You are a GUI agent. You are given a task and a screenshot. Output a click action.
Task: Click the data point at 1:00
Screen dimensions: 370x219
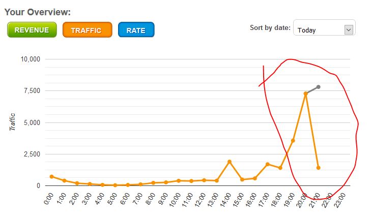[64, 180]
